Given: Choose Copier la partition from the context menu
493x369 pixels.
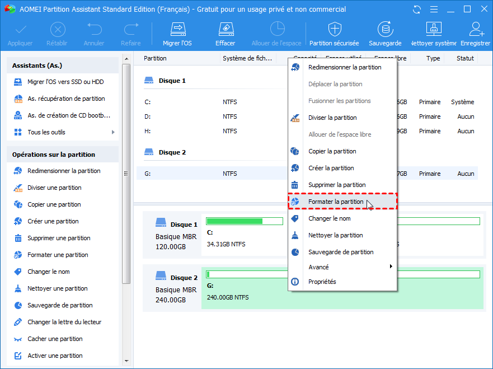Looking at the screenshot, I should tap(342, 151).
